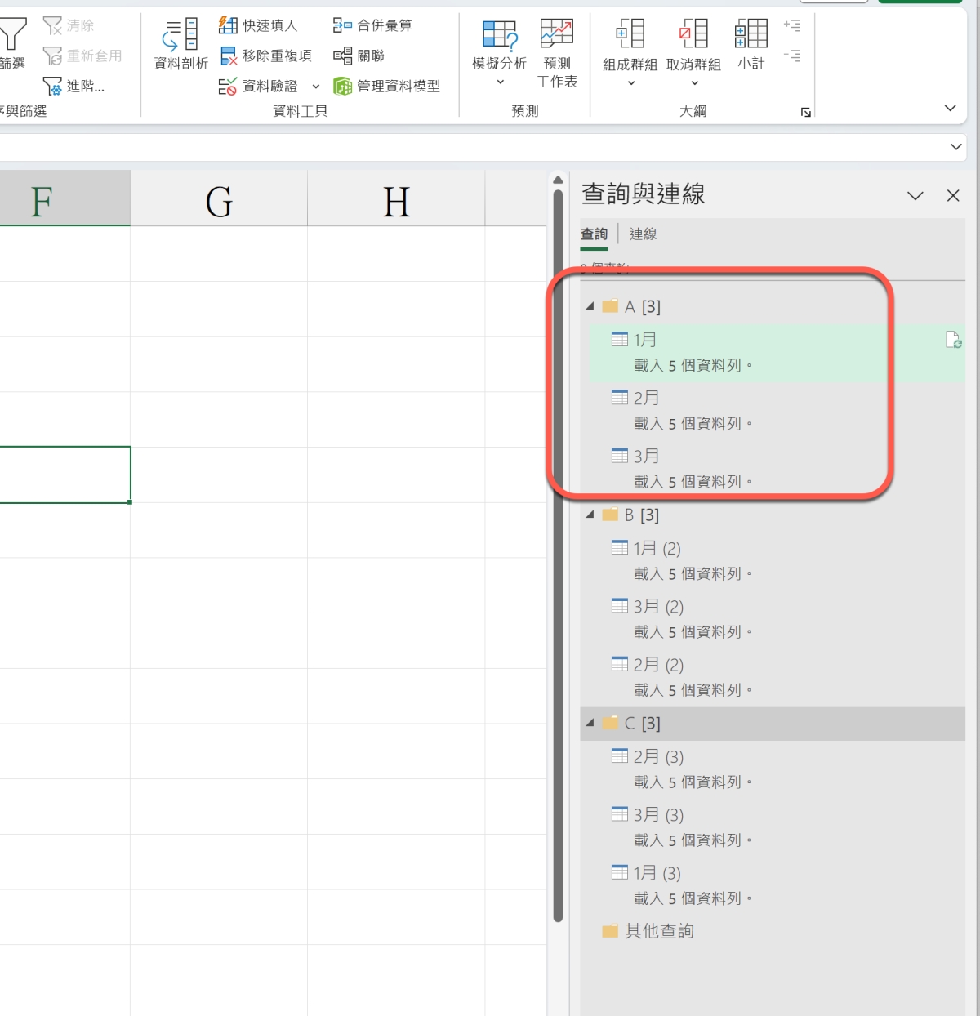This screenshot has width=980, height=1016.
Task: Open the 查詢與連線 pane options chevron
Action: [x=915, y=196]
